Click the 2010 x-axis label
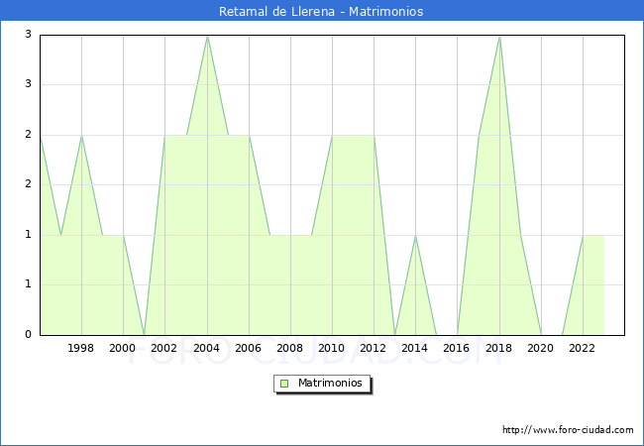 (332, 348)
